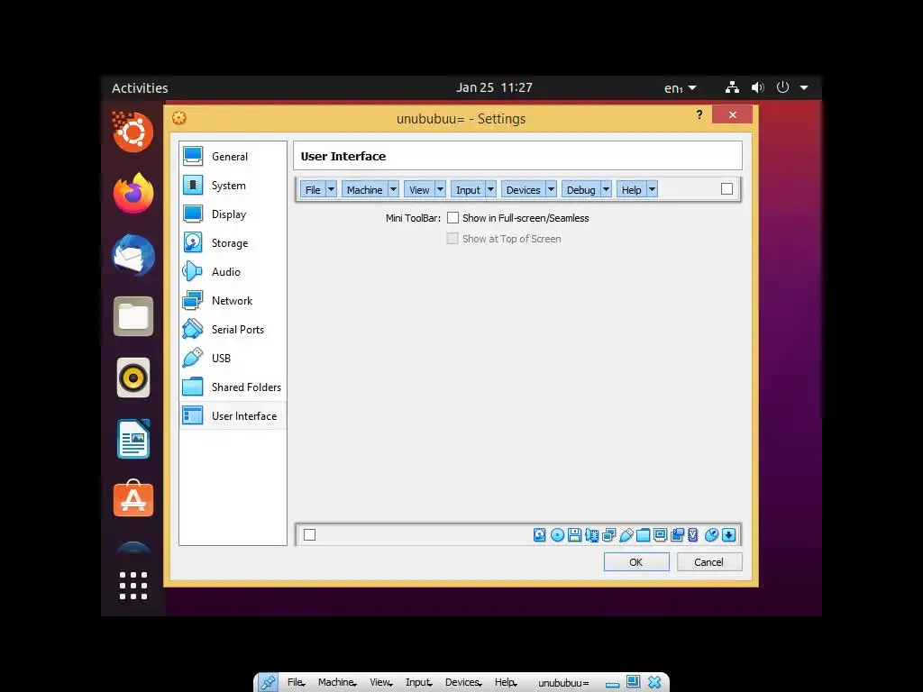The height and width of the screenshot is (692, 923).
Task: Click the minimize icon on mini toolbar
Action: [x=612, y=685]
